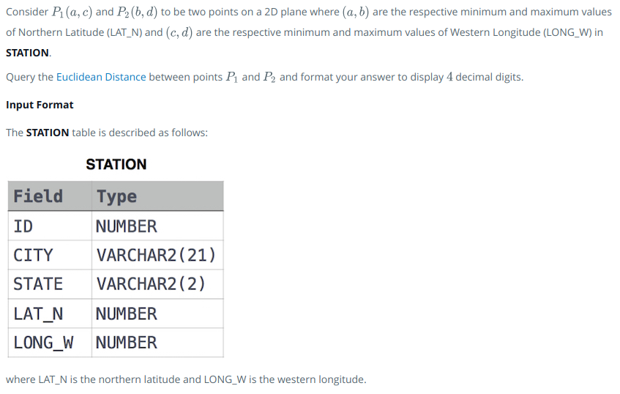Click the bold STATION in 'table is described' sentence
This screenshot has height=394, width=620.
[x=48, y=133]
